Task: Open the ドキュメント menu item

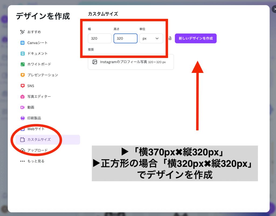Action: tap(48, 54)
